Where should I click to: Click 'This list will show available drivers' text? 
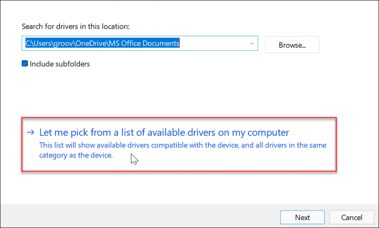point(96,146)
